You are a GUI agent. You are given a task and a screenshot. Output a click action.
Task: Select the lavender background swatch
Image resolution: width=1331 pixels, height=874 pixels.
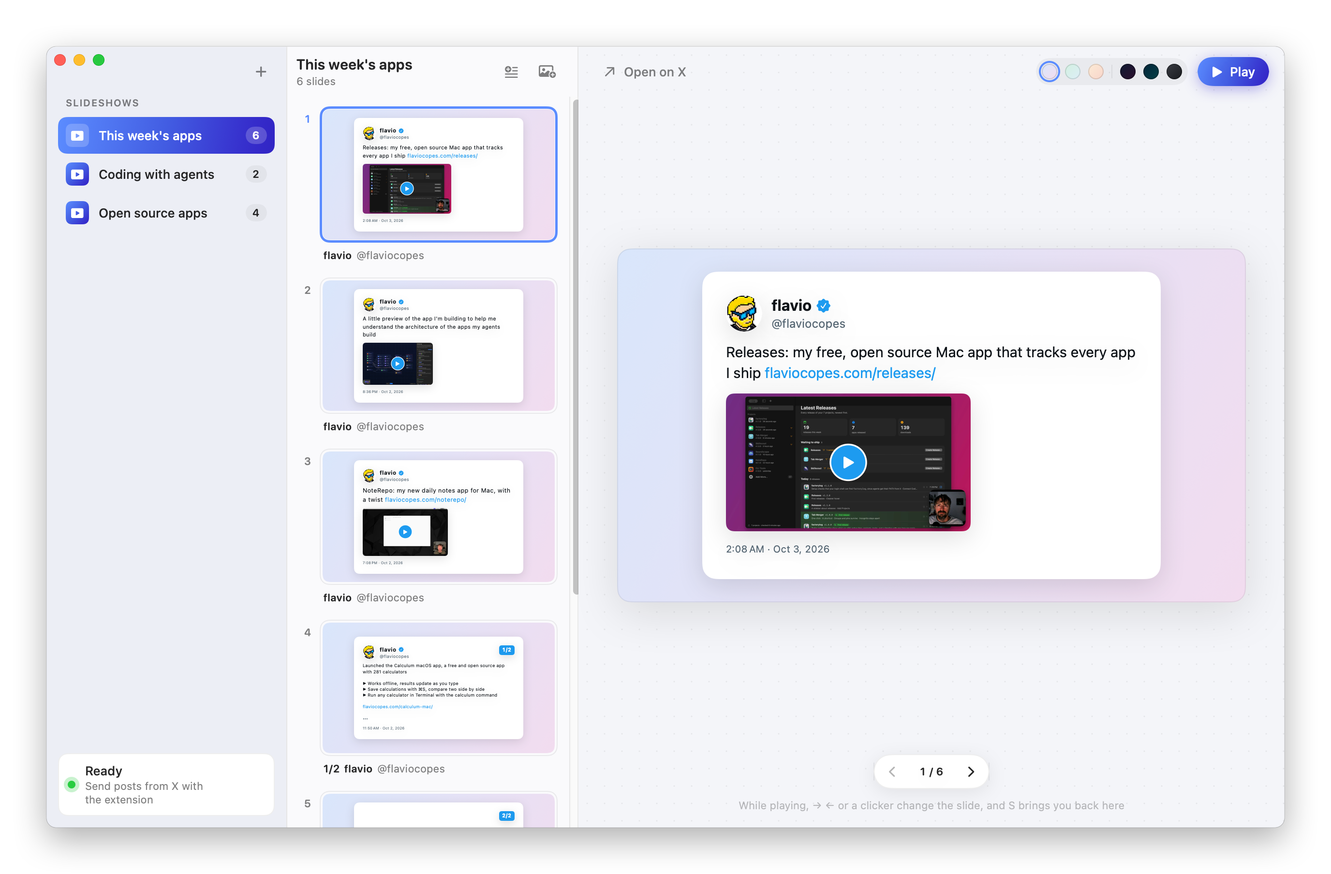[x=1049, y=72]
